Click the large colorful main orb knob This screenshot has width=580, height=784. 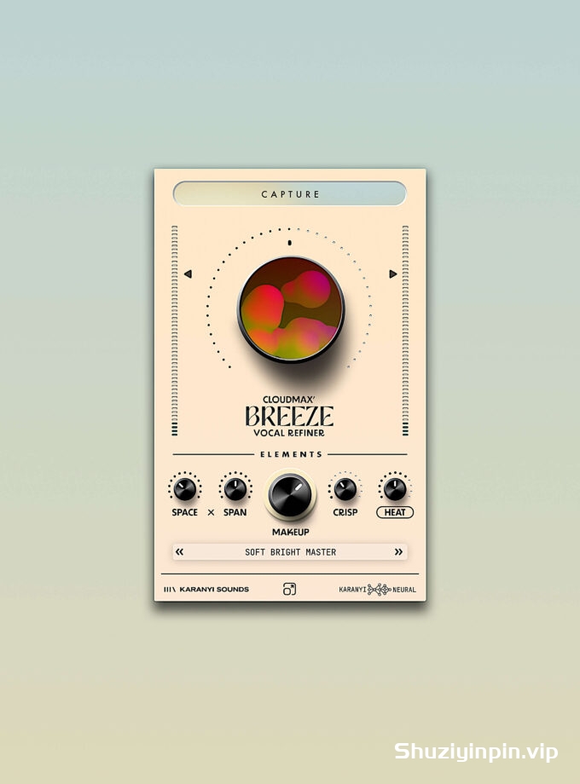coord(291,309)
